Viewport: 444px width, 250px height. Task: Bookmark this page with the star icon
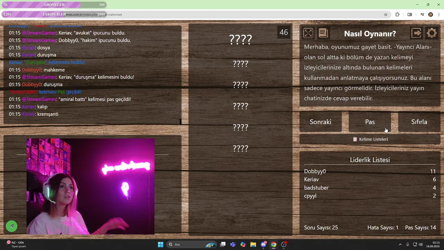(386, 15)
